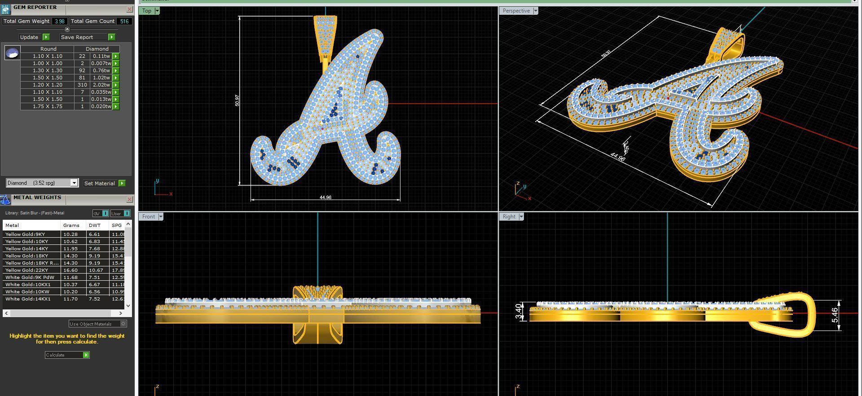Click the 1.75 X 1.75 gem size cell
The height and width of the screenshot is (396, 862).
[47, 106]
